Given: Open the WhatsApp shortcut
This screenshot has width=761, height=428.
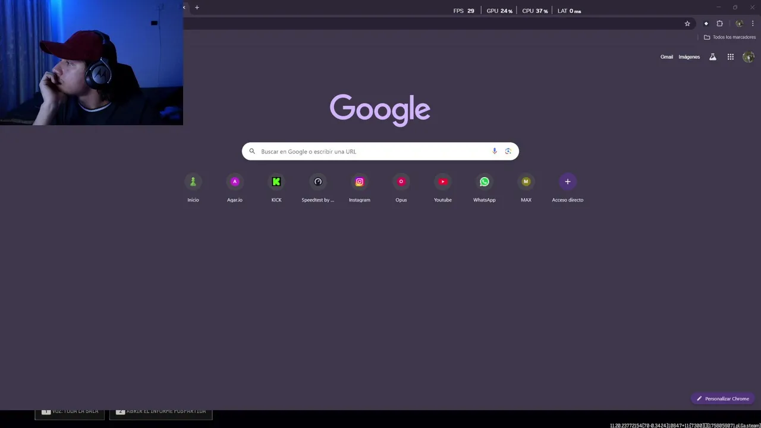Looking at the screenshot, I should [x=485, y=188].
